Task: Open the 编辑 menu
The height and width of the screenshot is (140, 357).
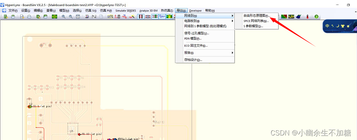Action: 38,11
